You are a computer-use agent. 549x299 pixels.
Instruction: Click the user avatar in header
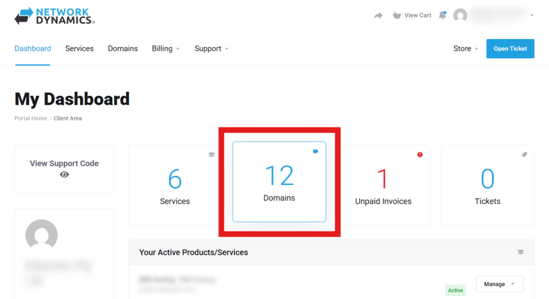click(x=460, y=16)
